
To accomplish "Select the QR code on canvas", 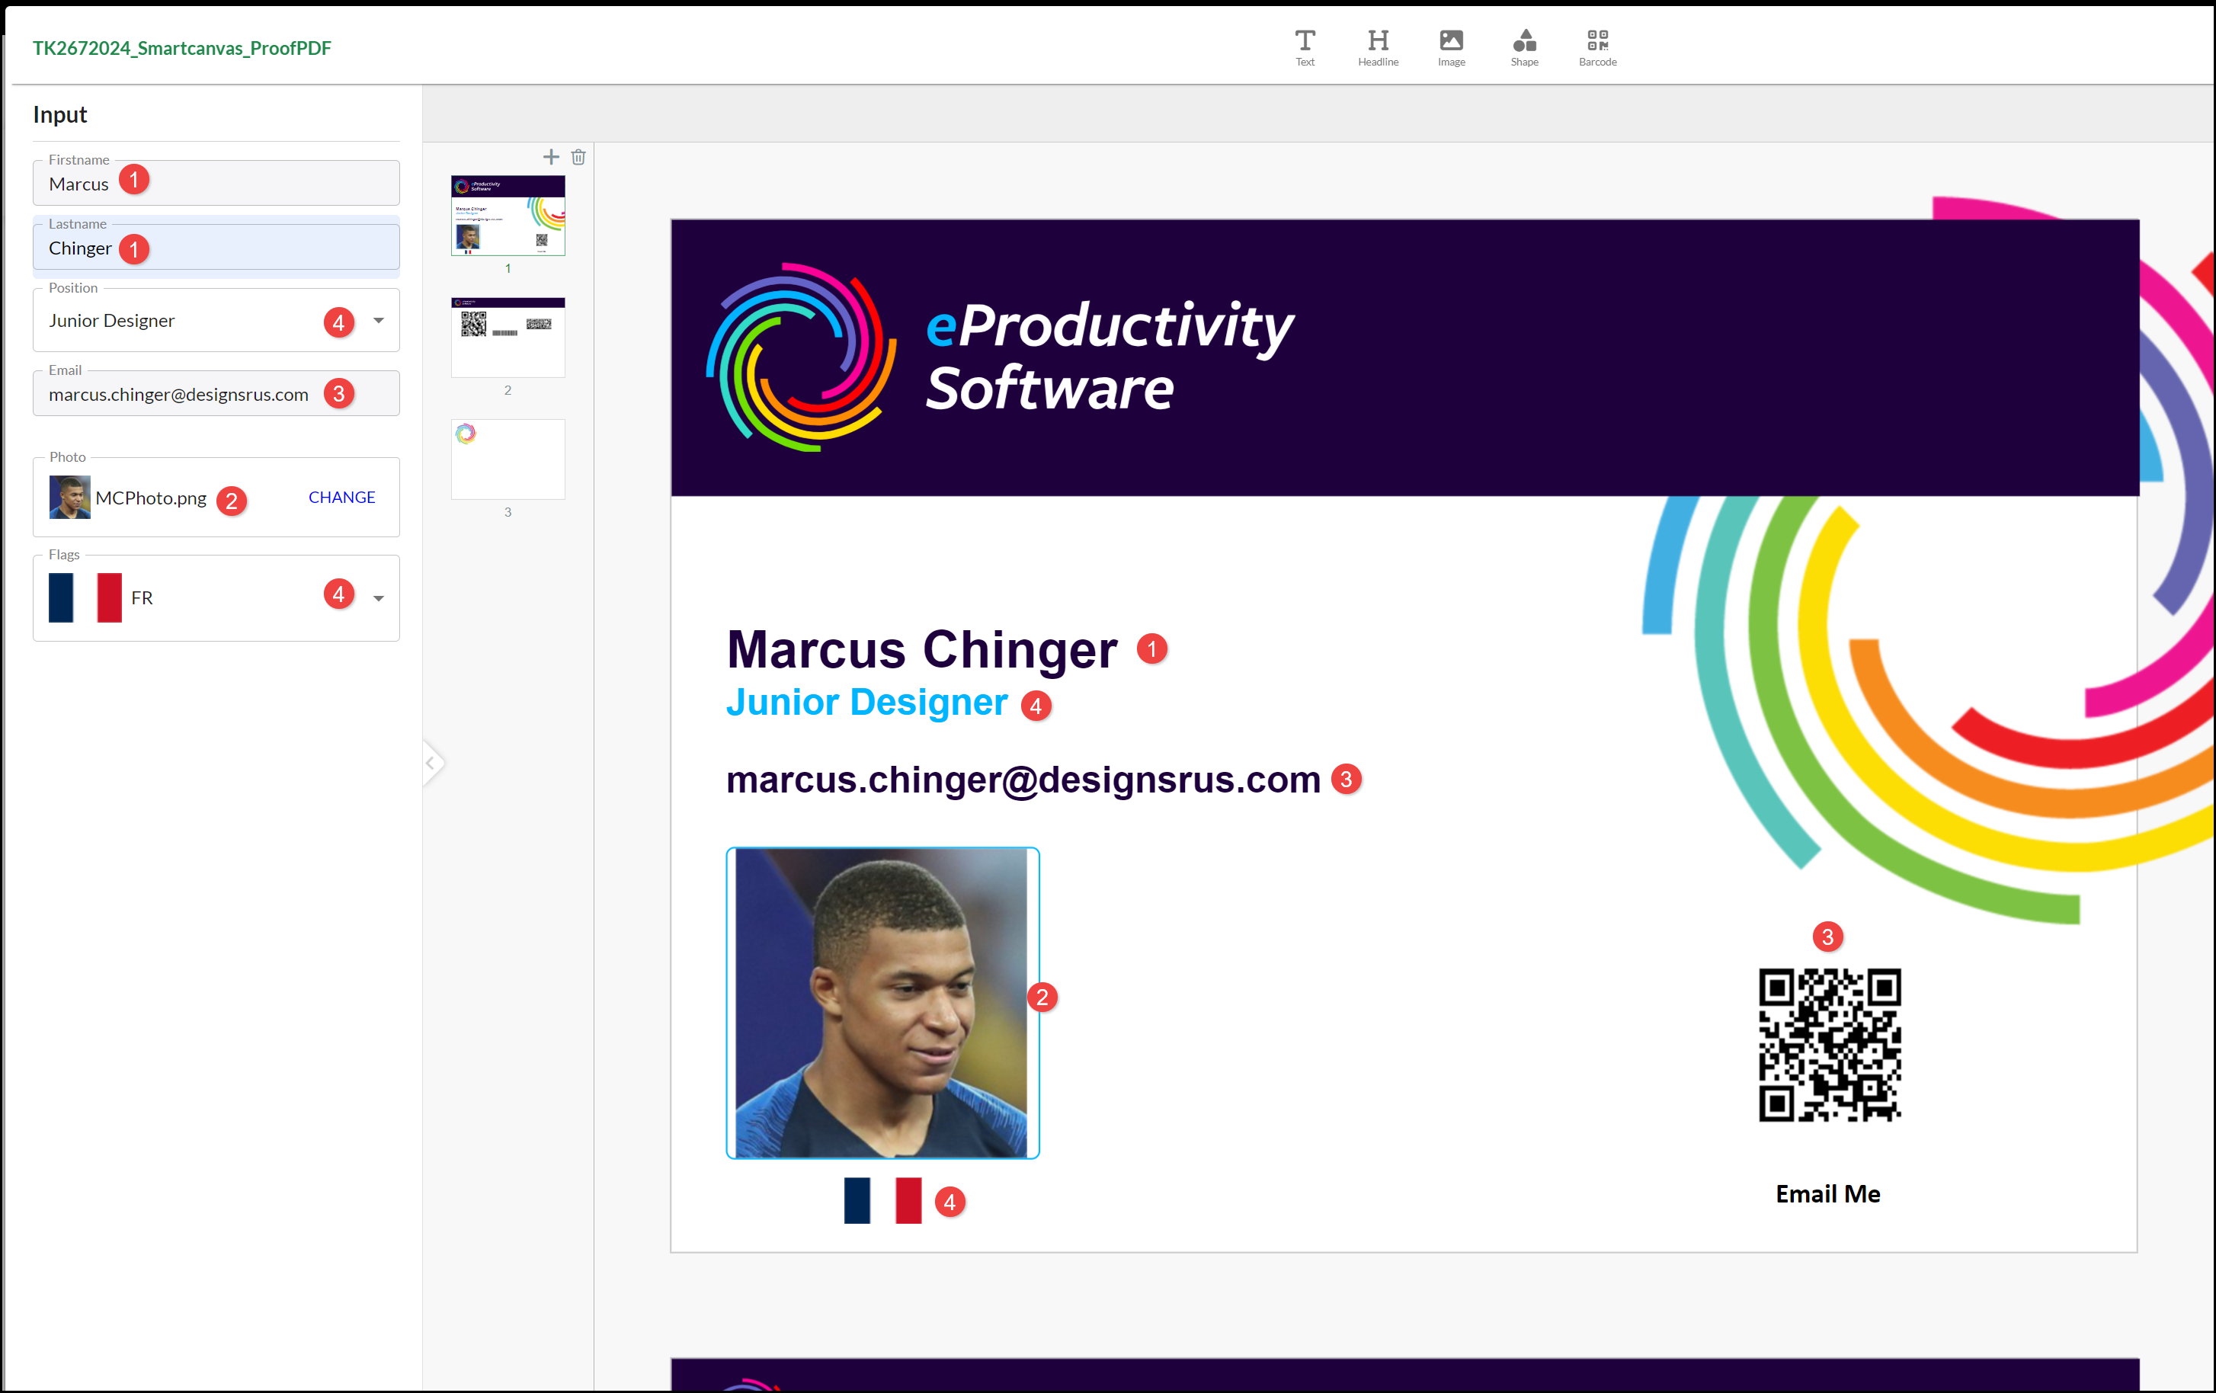I will pos(1829,1044).
